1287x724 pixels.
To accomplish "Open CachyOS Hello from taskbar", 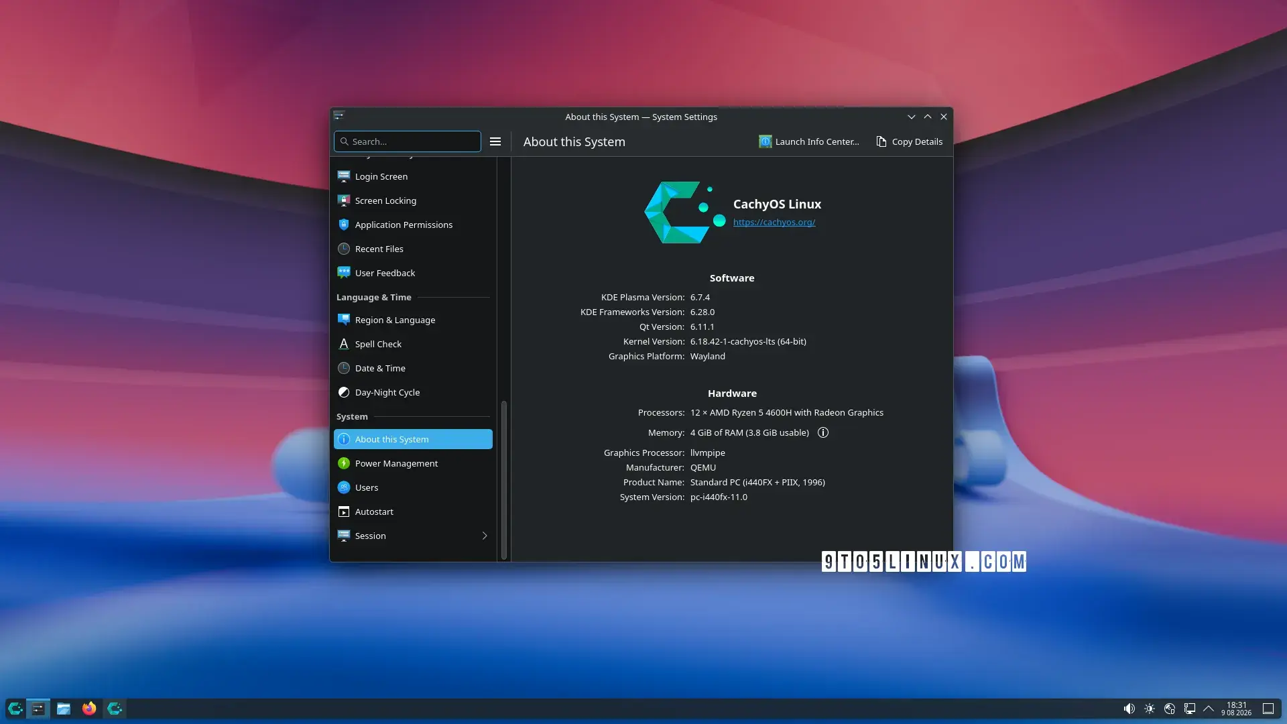I will pos(115,709).
